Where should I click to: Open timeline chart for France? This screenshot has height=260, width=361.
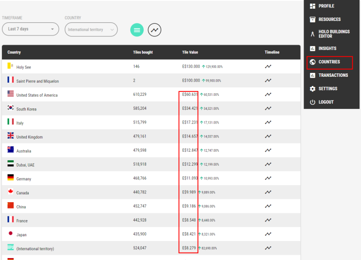tap(268, 220)
